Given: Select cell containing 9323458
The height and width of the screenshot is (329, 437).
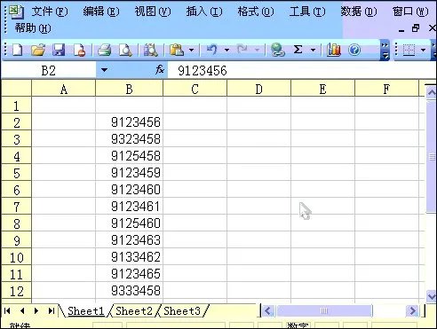Looking at the screenshot, I should click(x=130, y=139).
